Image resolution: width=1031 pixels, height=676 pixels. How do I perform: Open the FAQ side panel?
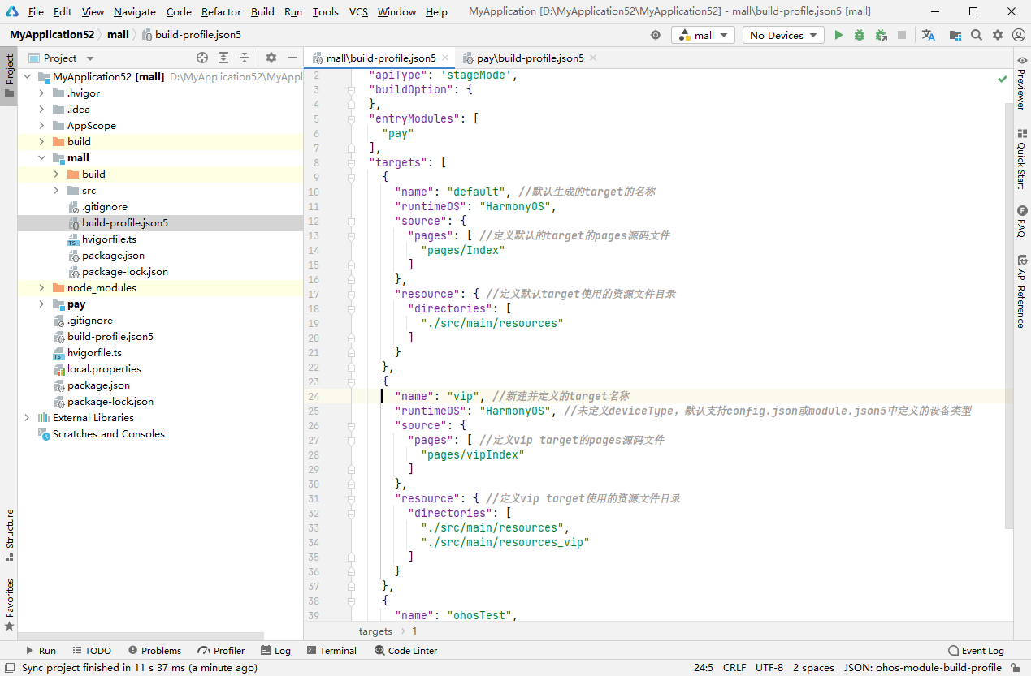coord(1021,222)
